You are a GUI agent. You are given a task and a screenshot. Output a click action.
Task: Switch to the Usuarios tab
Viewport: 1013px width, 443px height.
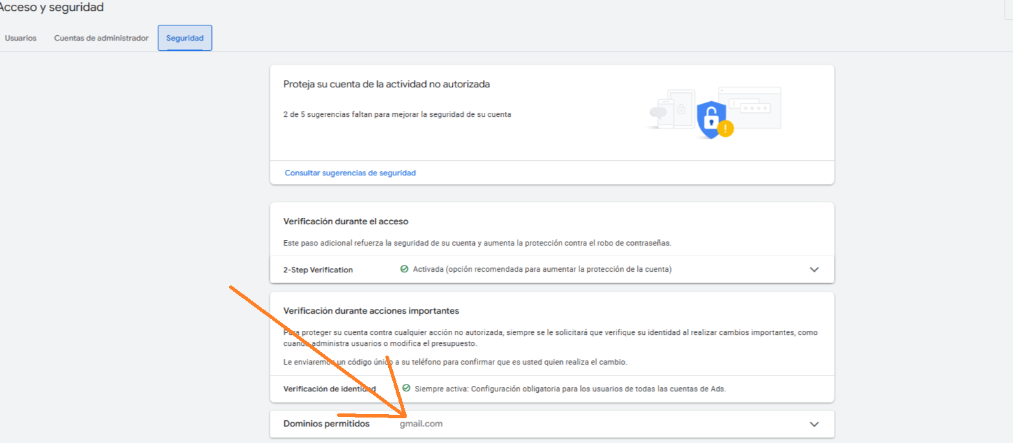(x=21, y=38)
